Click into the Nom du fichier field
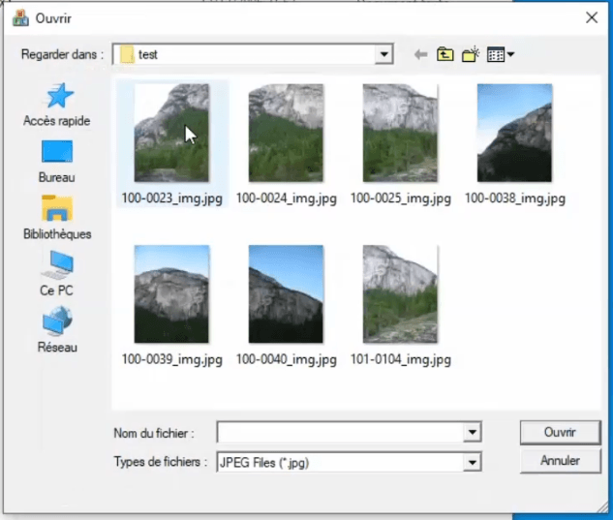This screenshot has width=613, height=520. point(340,433)
